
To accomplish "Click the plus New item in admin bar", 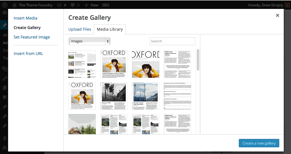I will pyautogui.click(x=91, y=5).
